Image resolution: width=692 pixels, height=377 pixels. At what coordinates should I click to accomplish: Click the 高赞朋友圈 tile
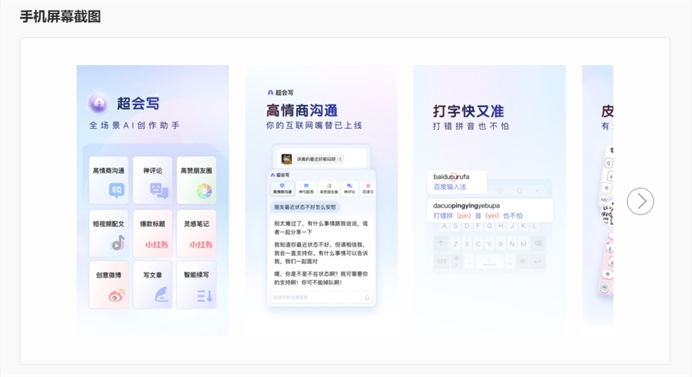pyautogui.click(x=197, y=180)
